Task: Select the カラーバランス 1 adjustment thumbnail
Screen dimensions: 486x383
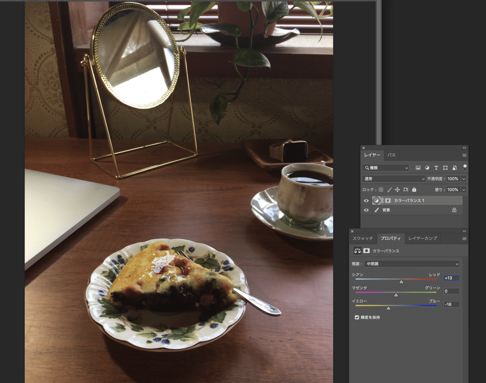Action: [x=376, y=201]
